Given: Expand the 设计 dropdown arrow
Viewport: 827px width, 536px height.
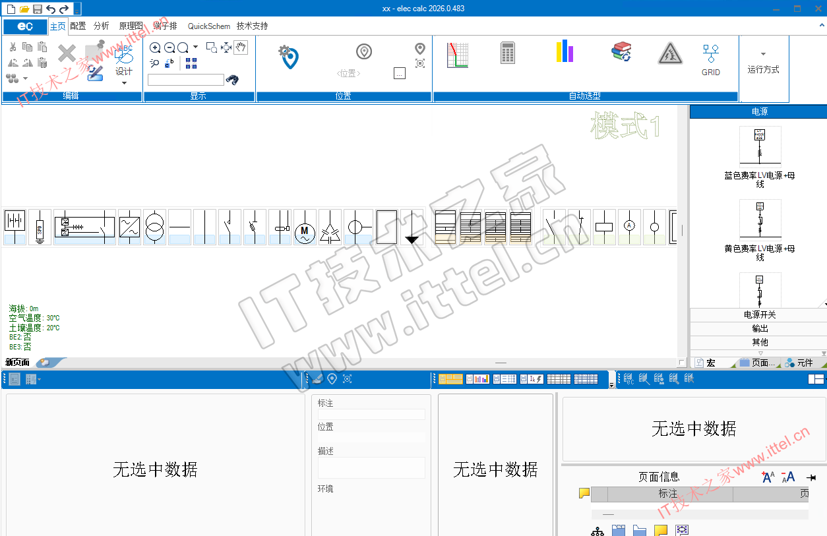Looking at the screenshot, I should point(124,83).
